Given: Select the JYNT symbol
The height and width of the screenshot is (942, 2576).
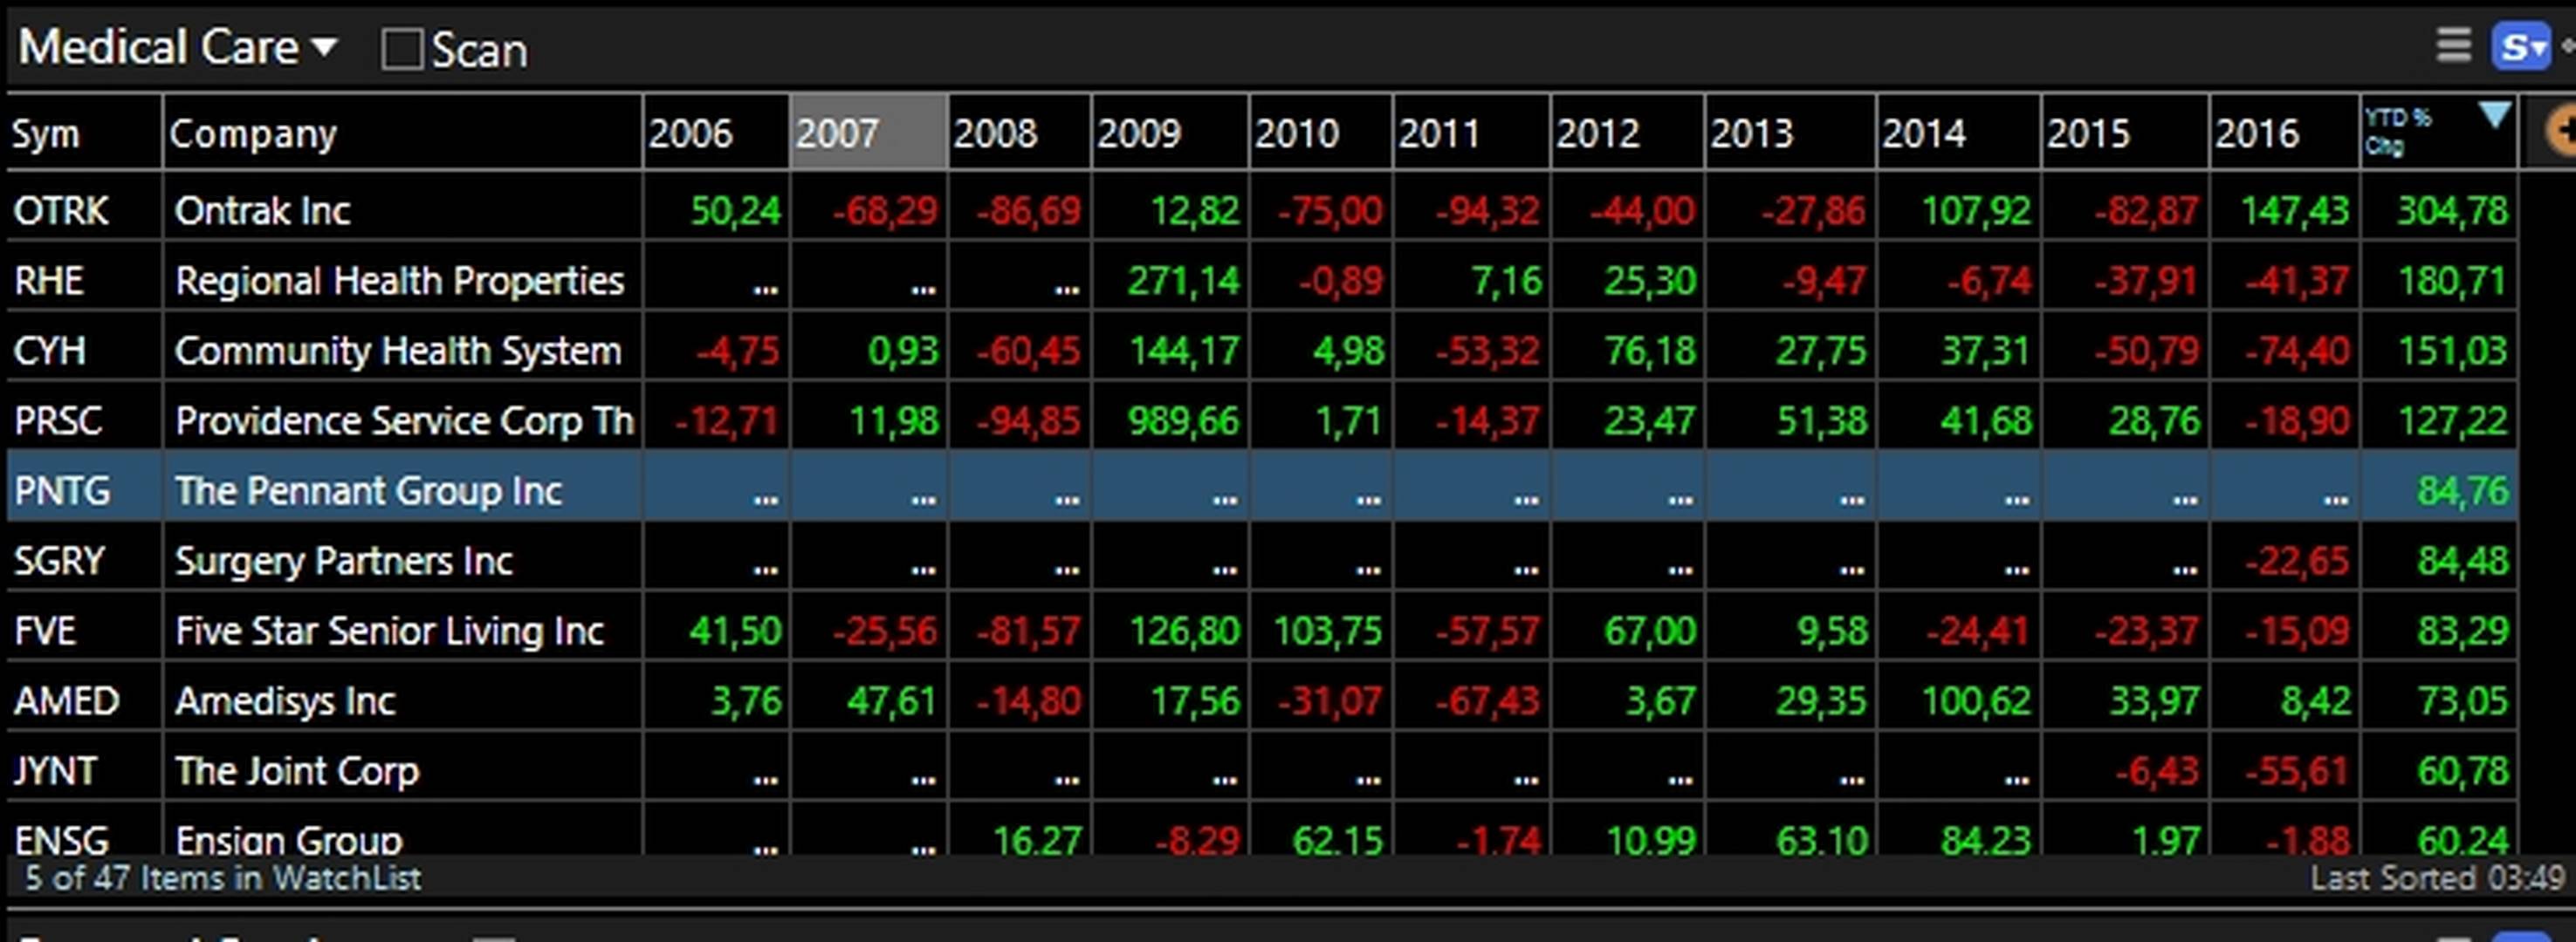Looking at the screenshot, I should click(x=56, y=770).
